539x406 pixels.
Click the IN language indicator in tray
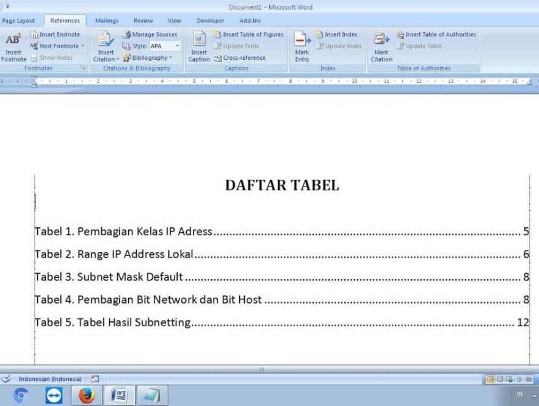(x=519, y=394)
